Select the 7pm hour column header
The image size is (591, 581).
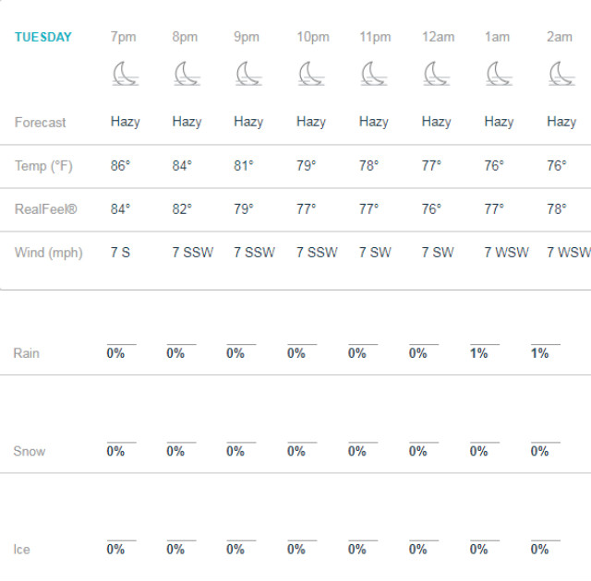point(123,37)
